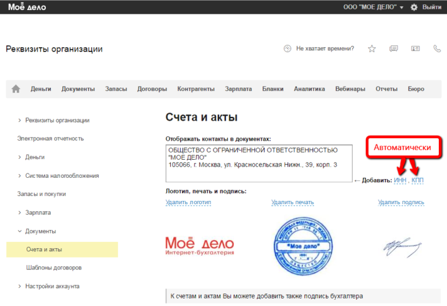The image size is (447, 306).
Task: Click inside the contacts text area
Action: pos(259,164)
